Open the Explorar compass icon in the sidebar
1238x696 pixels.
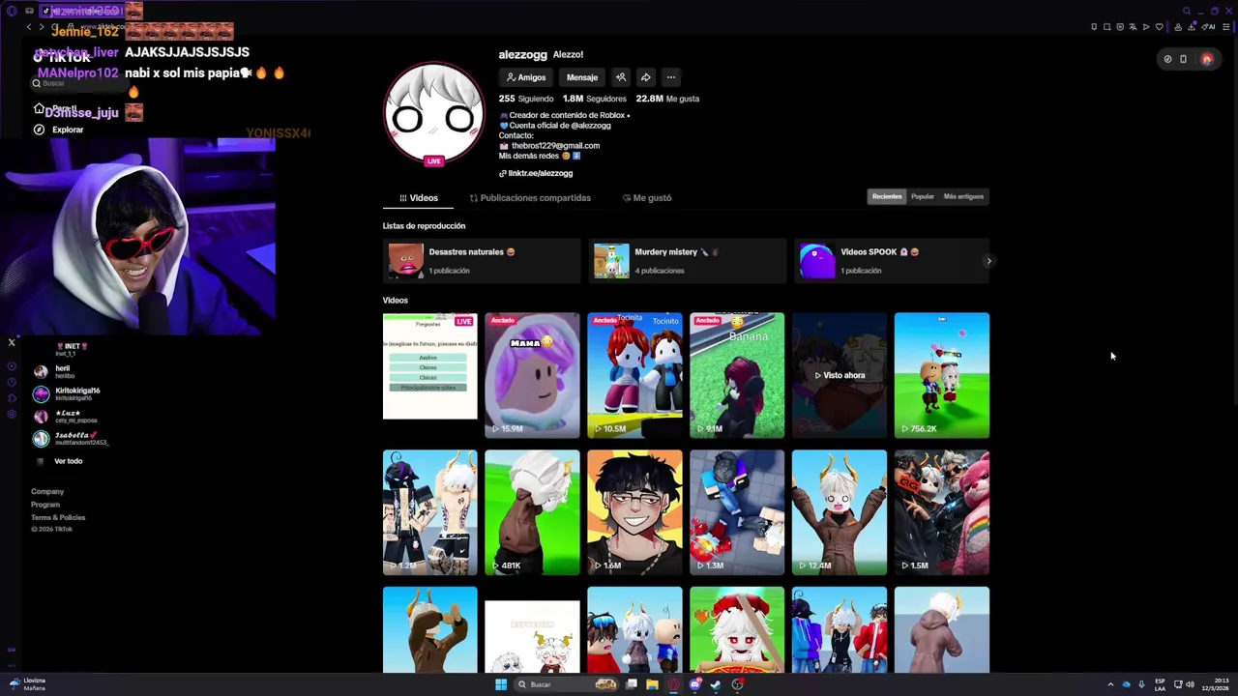click(39, 130)
